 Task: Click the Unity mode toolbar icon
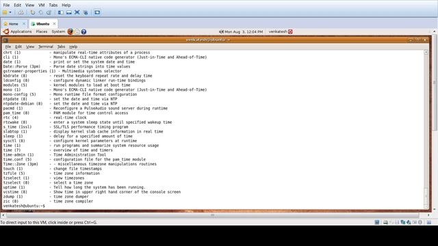86,12
